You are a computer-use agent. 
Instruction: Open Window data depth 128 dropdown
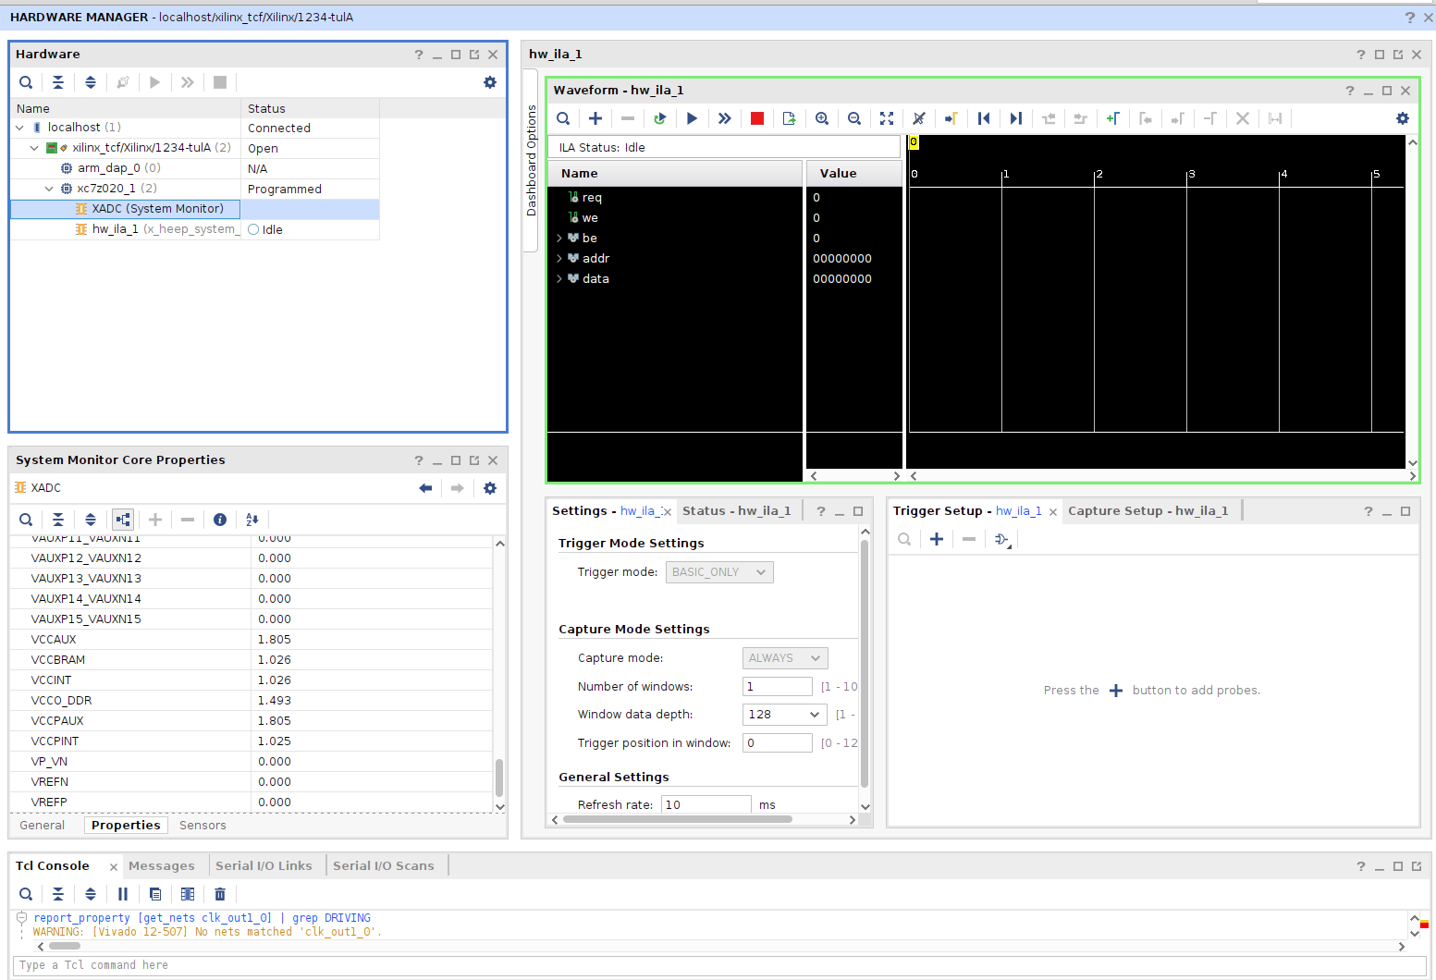click(x=785, y=715)
